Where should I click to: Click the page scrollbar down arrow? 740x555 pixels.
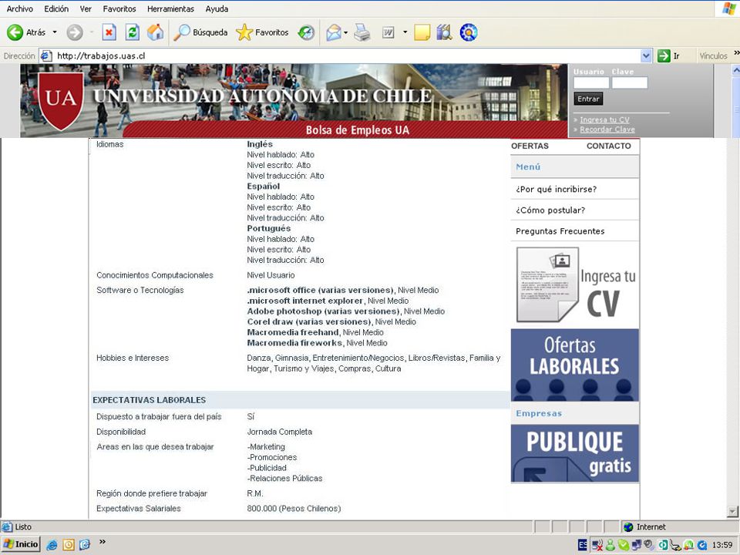click(733, 511)
